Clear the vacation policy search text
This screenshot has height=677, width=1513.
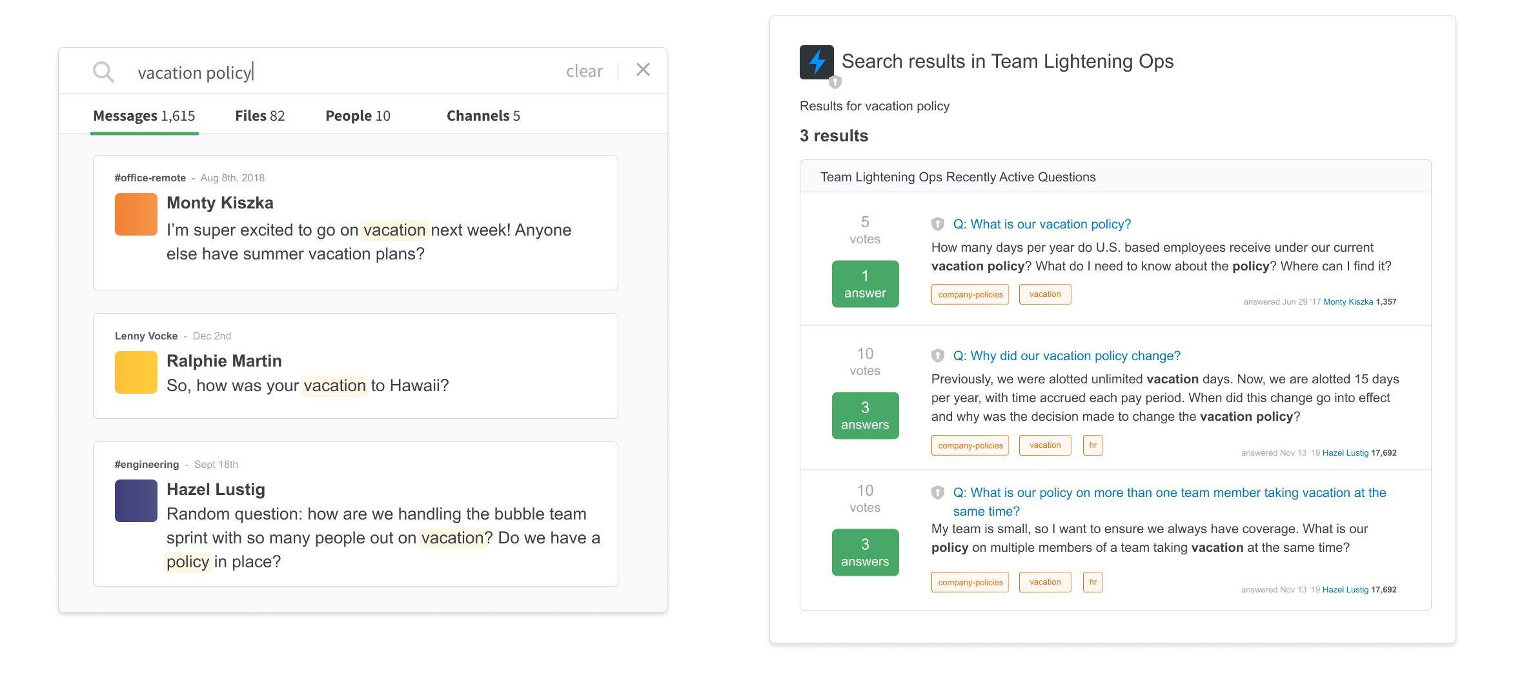point(584,71)
